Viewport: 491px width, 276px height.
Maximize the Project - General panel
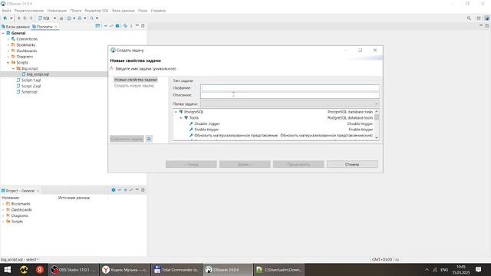click(143, 190)
